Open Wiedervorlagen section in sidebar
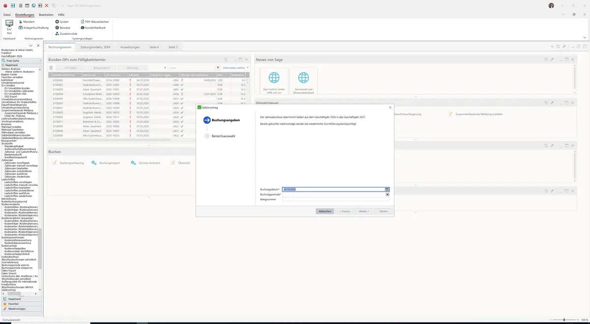This screenshot has height=324, width=590. [21, 309]
